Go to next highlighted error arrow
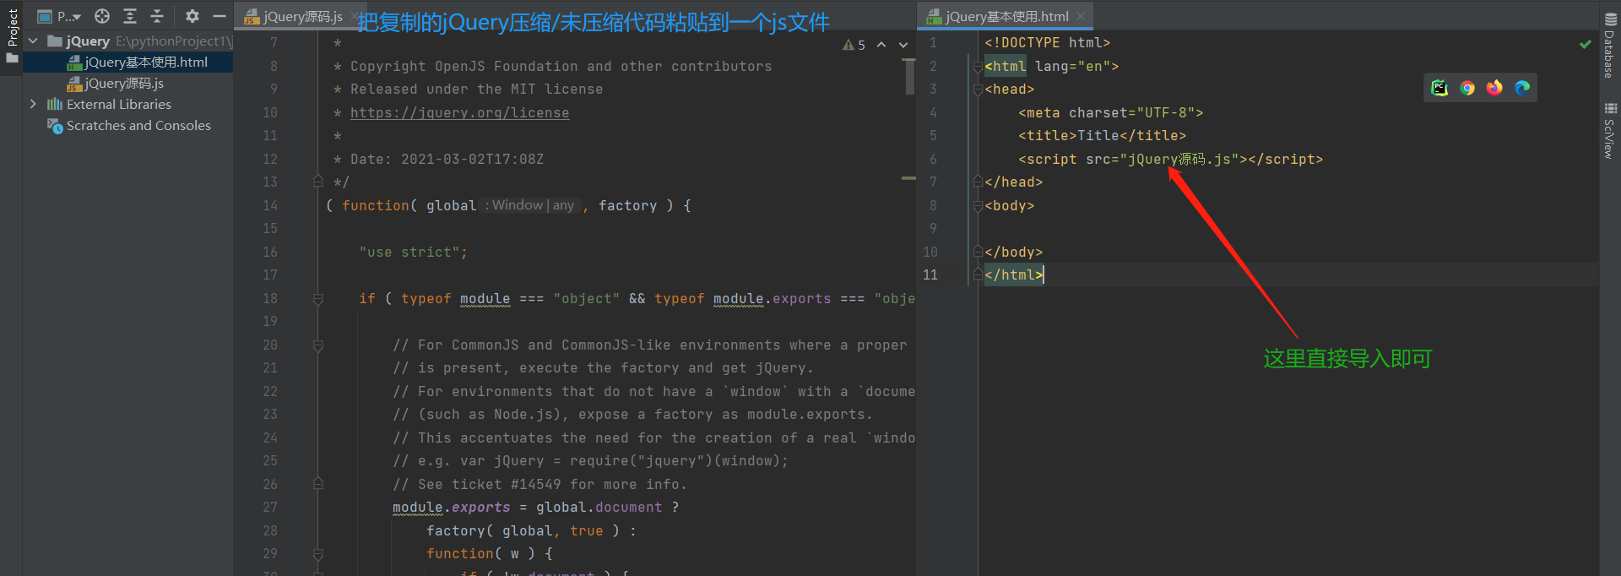 pyautogui.click(x=903, y=45)
